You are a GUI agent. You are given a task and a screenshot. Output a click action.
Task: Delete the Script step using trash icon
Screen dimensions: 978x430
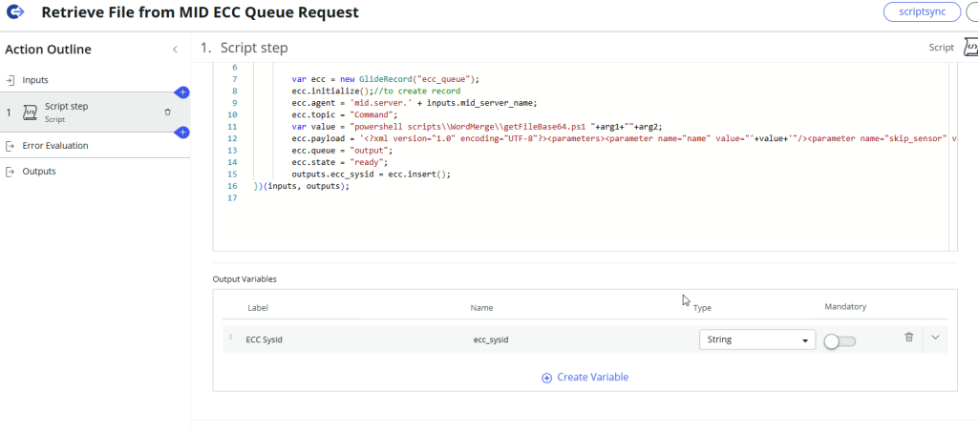tap(168, 112)
